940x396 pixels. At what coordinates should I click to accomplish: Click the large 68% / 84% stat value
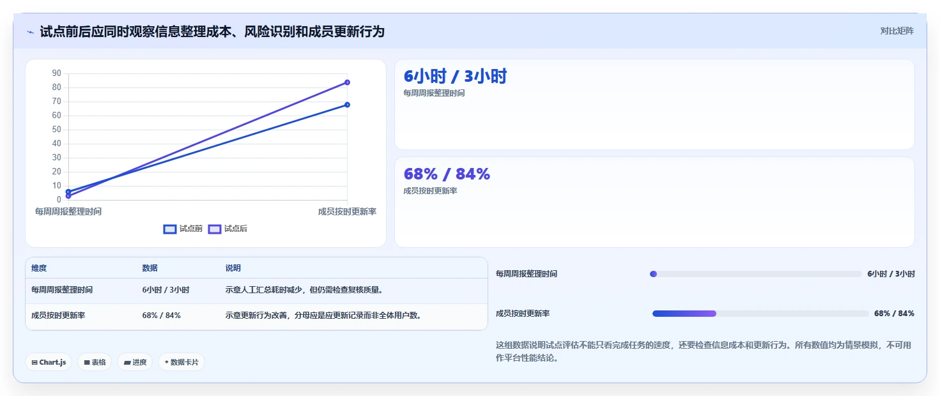(447, 174)
